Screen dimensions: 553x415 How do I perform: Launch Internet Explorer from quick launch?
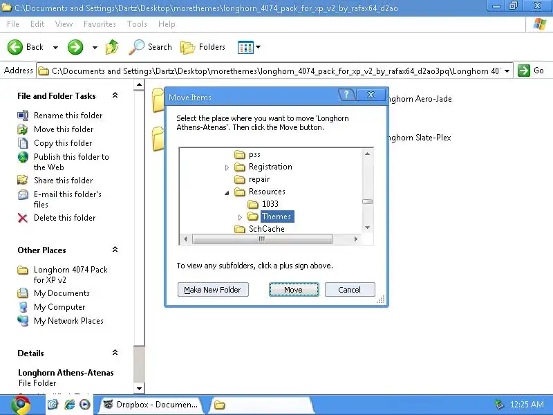click(x=69, y=405)
